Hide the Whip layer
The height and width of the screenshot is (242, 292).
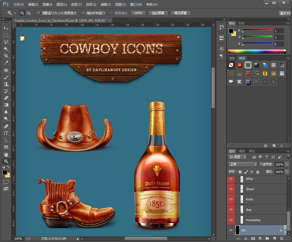coord(231,179)
